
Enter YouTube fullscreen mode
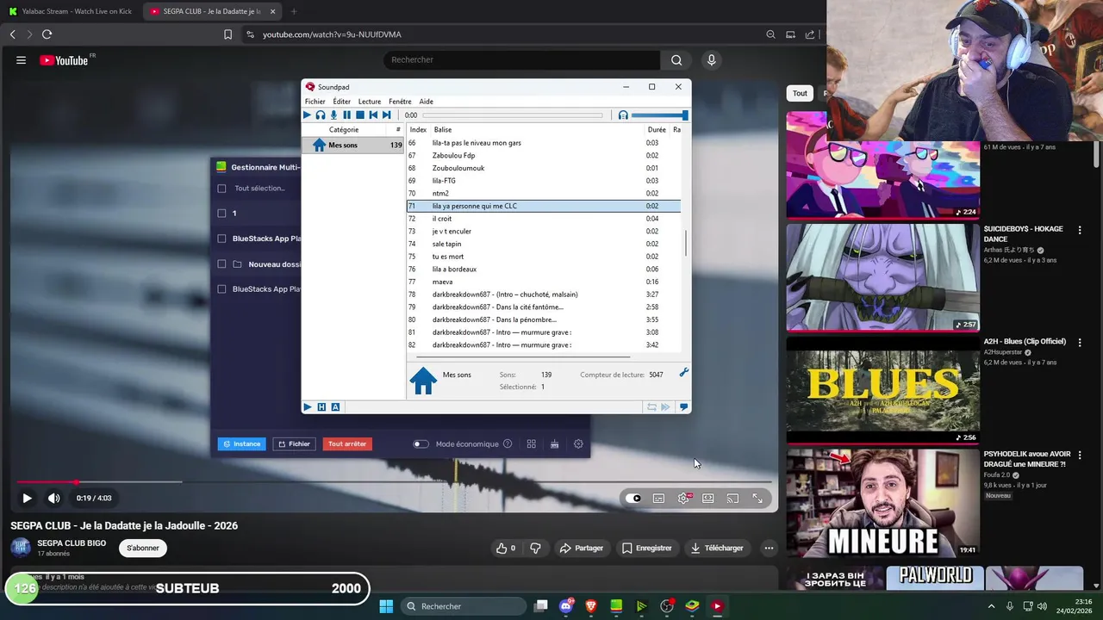[x=757, y=498]
